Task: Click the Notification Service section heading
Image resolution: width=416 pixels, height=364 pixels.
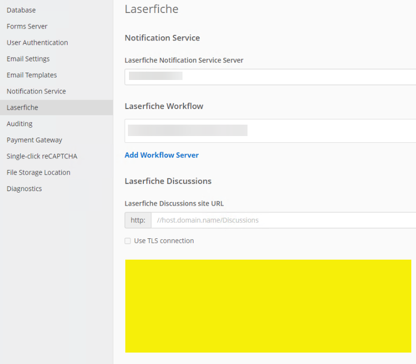Action: [162, 38]
